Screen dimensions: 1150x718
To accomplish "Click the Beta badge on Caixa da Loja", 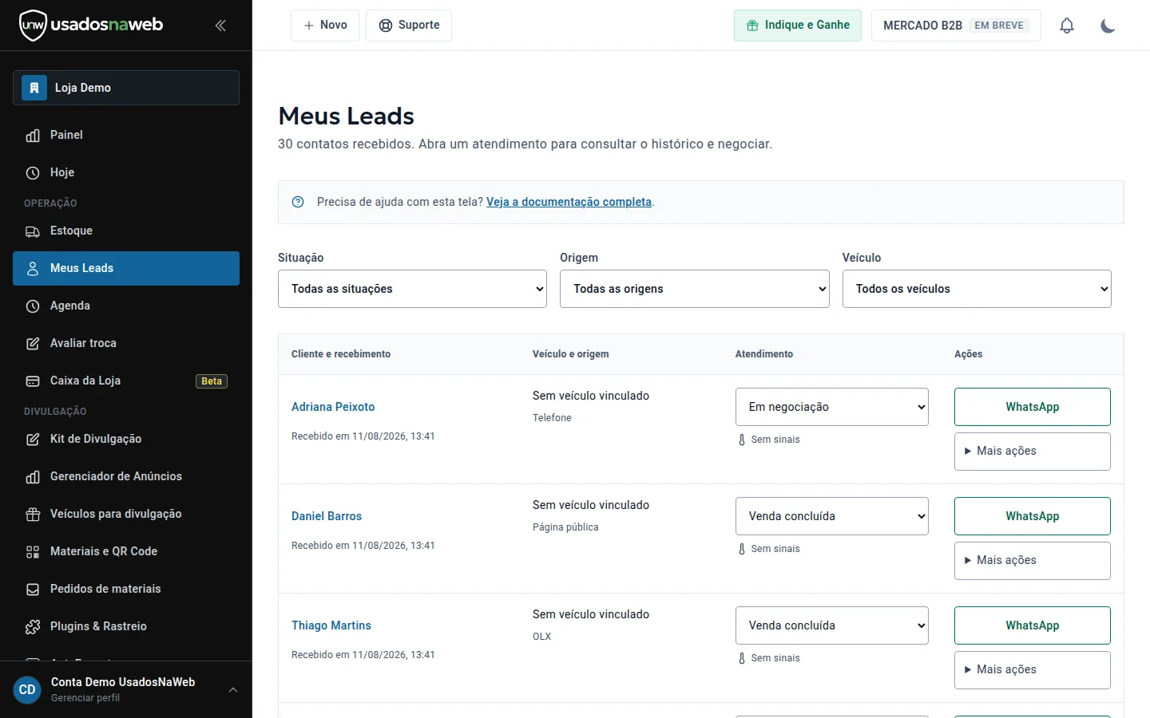I will pos(212,381).
